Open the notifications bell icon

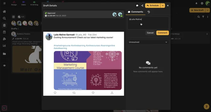(197, 3)
